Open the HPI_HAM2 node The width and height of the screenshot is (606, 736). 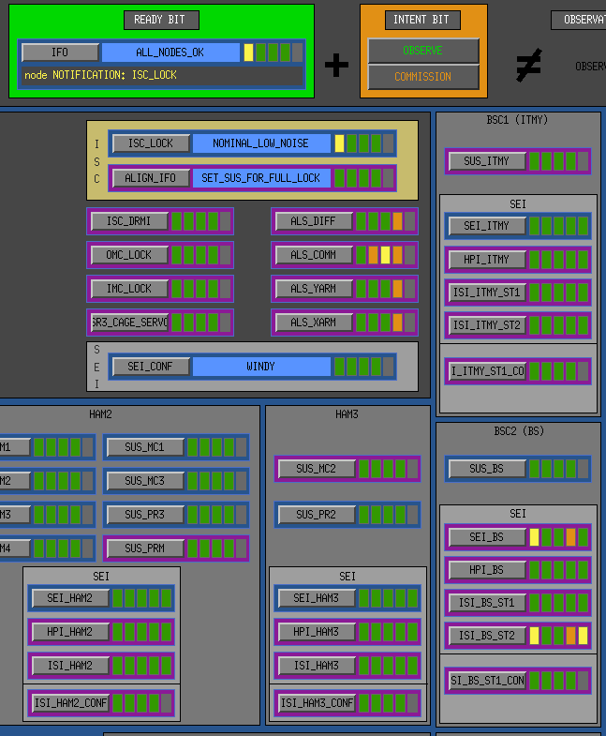[x=70, y=632]
